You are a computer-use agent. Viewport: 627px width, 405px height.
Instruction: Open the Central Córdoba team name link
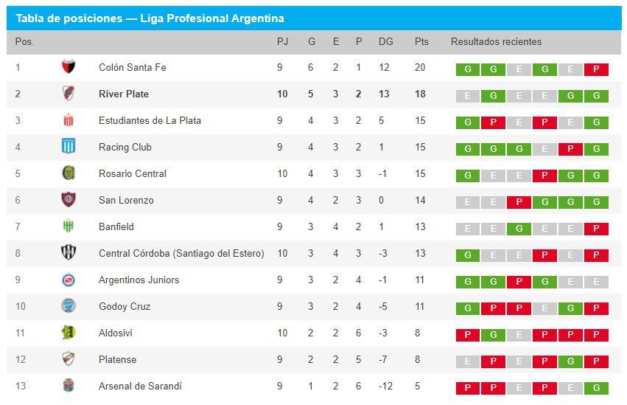pos(181,253)
